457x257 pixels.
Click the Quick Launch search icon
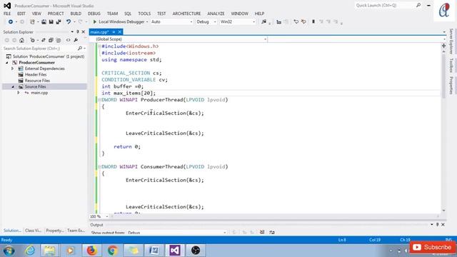[x=418, y=5]
